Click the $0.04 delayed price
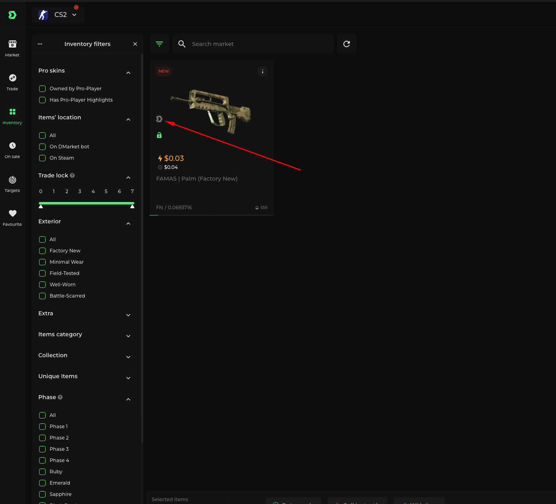This screenshot has width=556, height=504. (x=171, y=167)
